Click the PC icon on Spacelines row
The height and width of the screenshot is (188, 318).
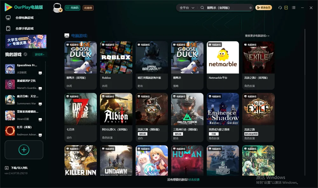[40, 73]
